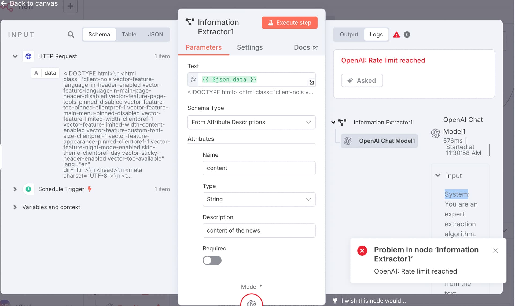Click the info circle icon beside Logs

click(x=407, y=35)
